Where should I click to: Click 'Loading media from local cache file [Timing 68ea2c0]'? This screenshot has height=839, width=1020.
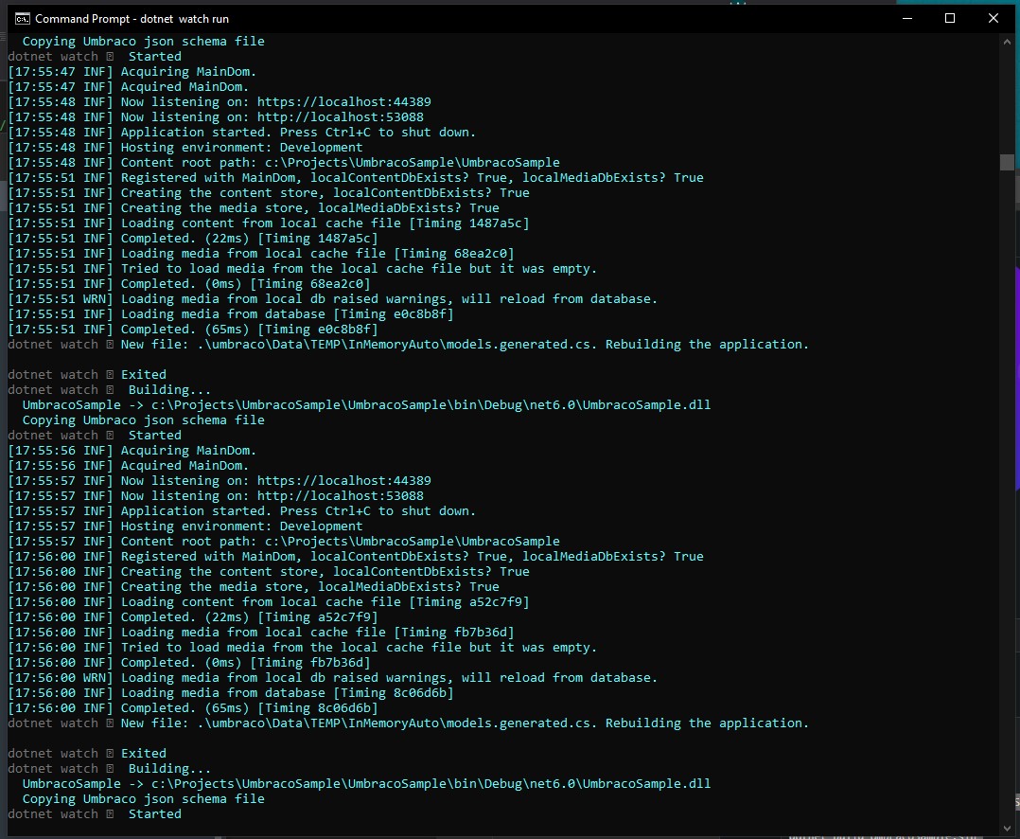pos(318,253)
